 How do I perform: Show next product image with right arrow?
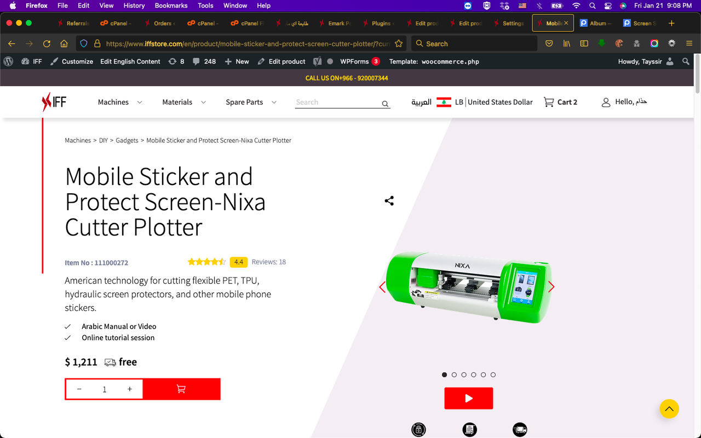click(x=551, y=287)
